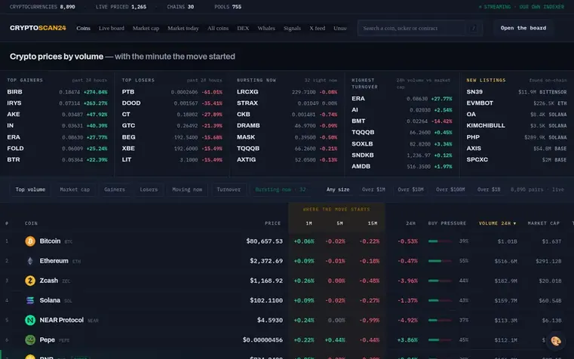The height and width of the screenshot is (359, 574).
Task: Open the X feed nav item
Action: pyautogui.click(x=317, y=28)
